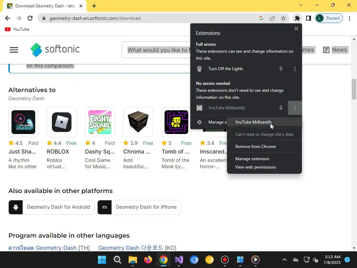
Task: Select YouTube MrBeastify in the context menu
Action: point(264,122)
